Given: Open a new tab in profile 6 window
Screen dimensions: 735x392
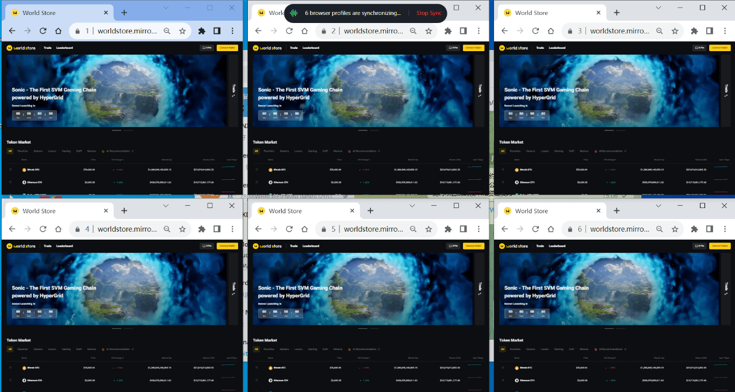Looking at the screenshot, I should coord(617,211).
